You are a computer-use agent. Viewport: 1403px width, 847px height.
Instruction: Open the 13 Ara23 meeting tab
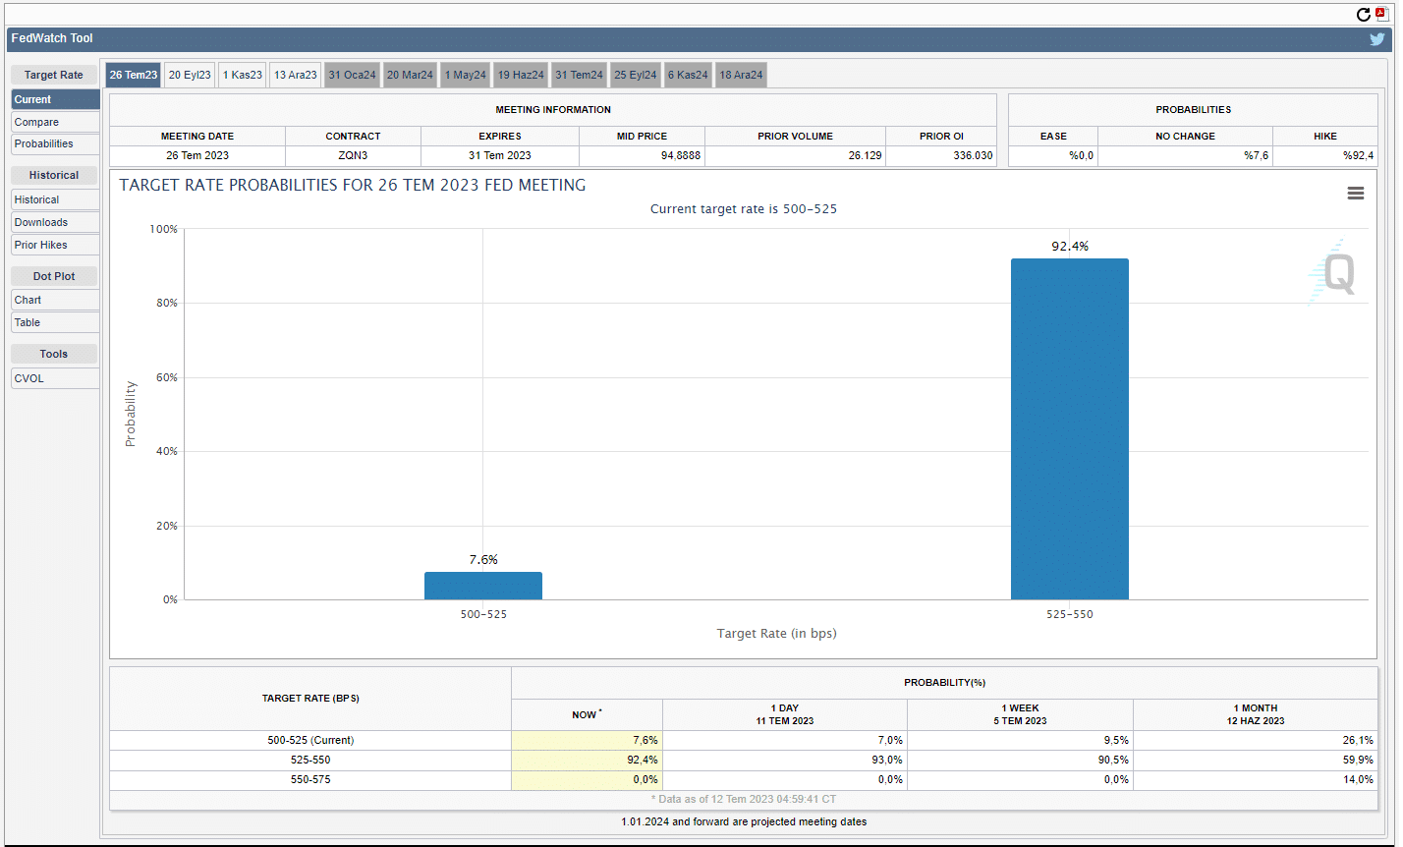296,75
